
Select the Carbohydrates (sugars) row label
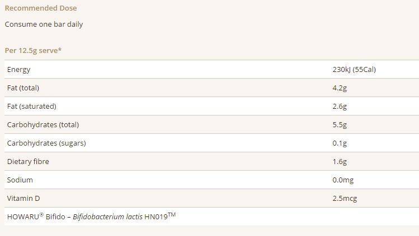click(46, 143)
